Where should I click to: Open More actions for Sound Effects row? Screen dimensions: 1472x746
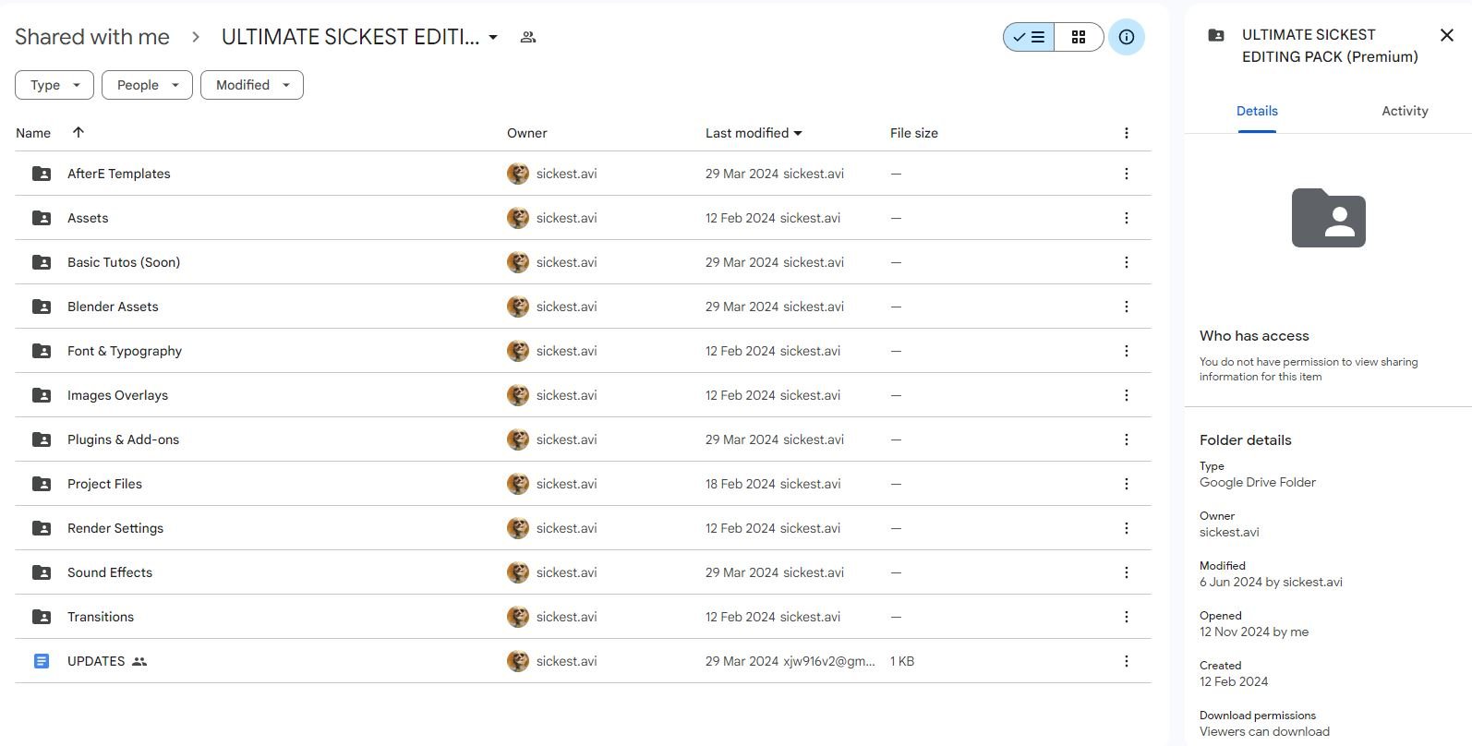click(1126, 572)
